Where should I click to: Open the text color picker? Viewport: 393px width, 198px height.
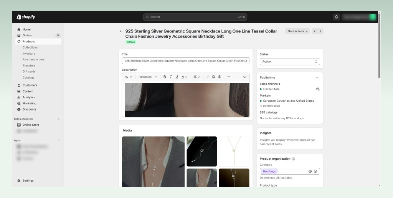[184, 77]
